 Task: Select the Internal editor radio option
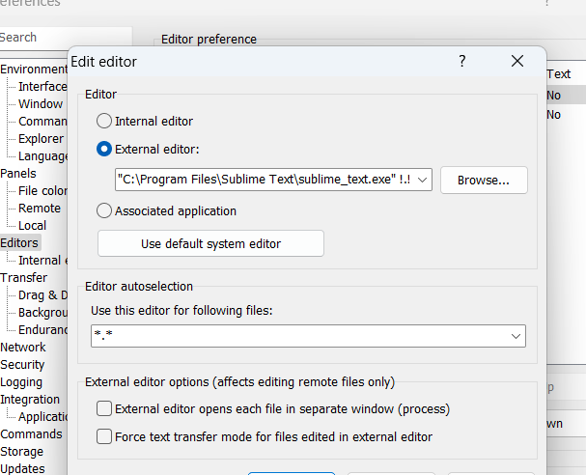pos(104,122)
